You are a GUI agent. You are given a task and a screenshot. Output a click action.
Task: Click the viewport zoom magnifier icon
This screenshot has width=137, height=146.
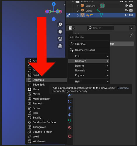coord(60,25)
